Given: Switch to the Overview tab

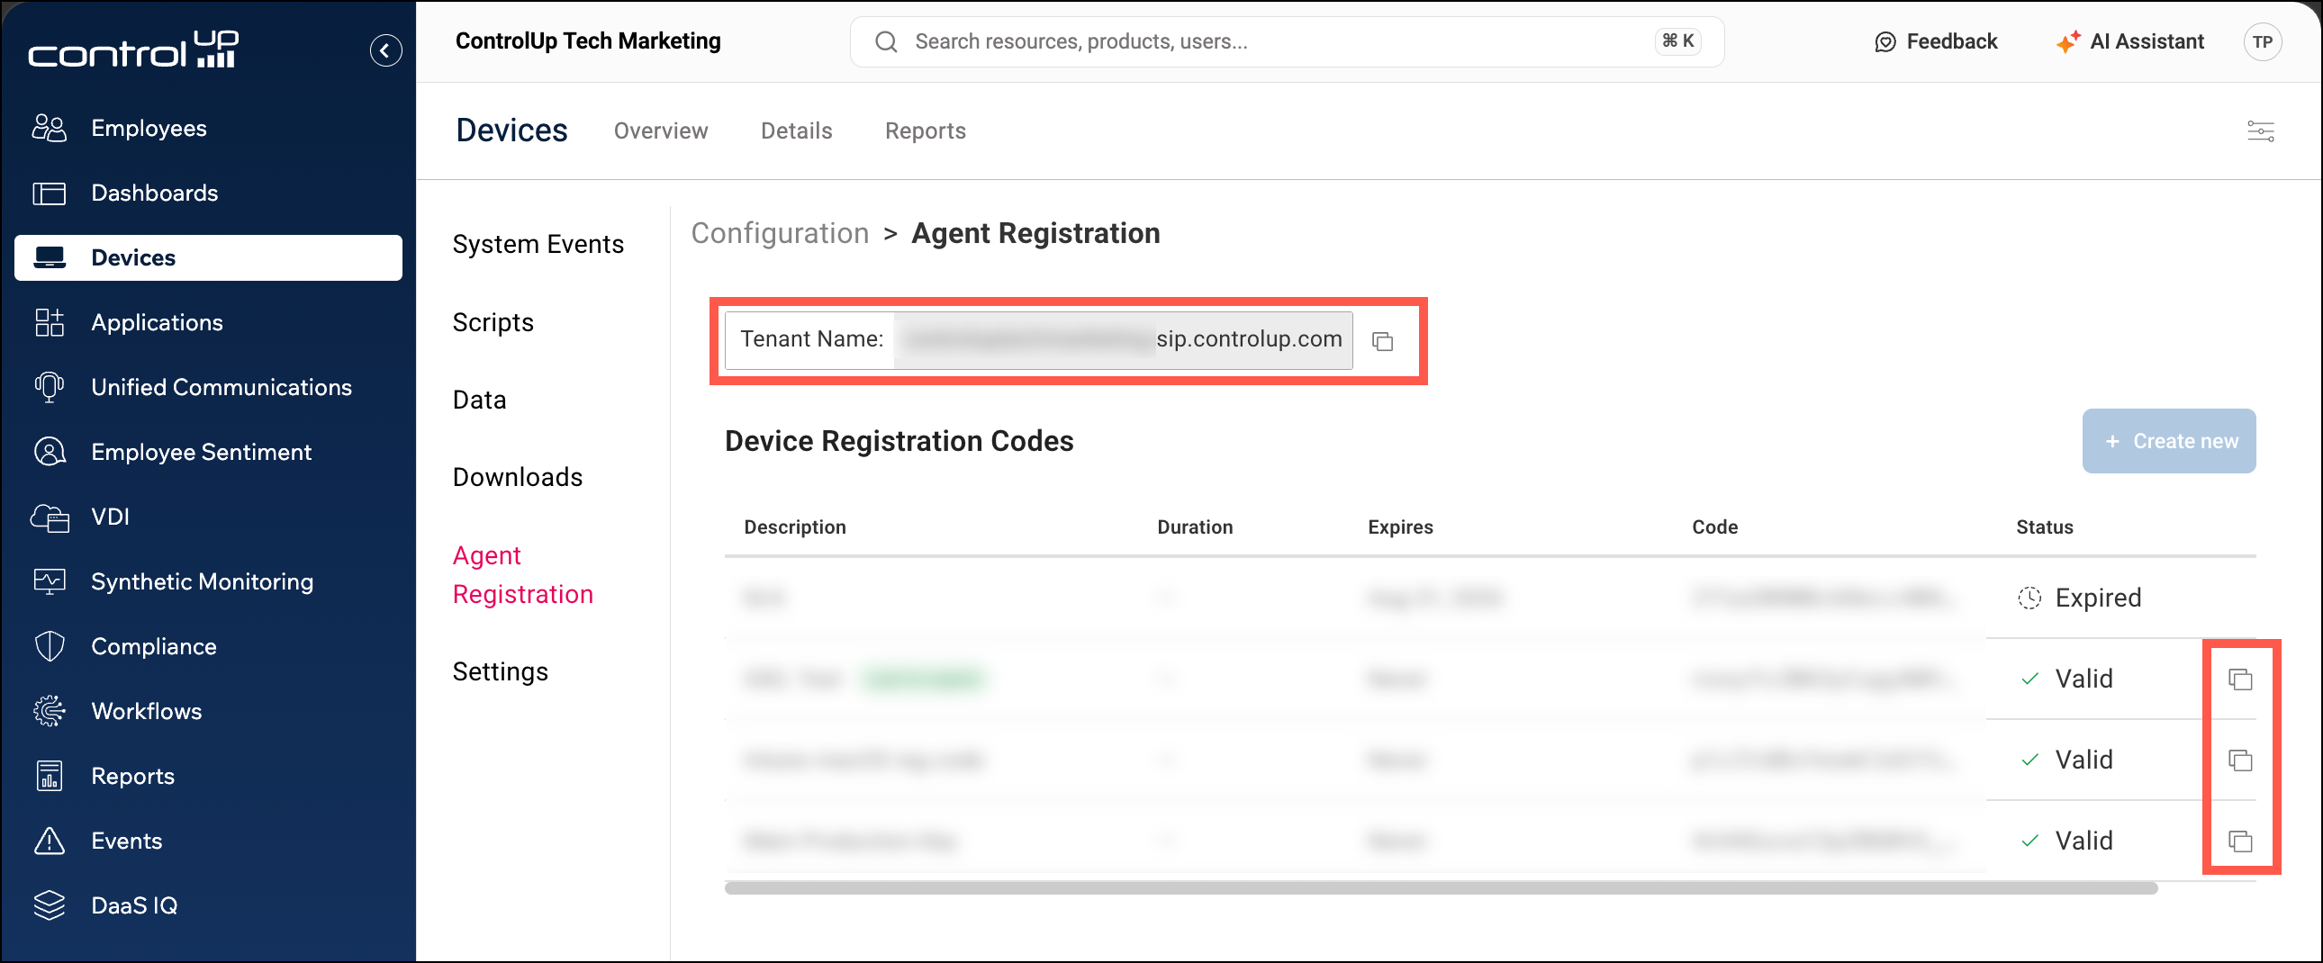Looking at the screenshot, I should click(660, 130).
